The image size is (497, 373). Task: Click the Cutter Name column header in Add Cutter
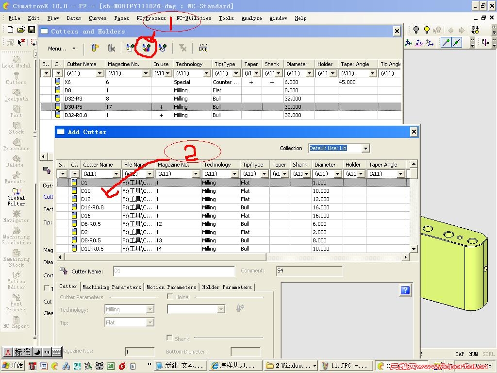click(x=101, y=165)
